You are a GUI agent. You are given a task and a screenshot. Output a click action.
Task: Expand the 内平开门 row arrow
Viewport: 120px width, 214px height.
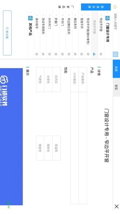click(x=50, y=15)
